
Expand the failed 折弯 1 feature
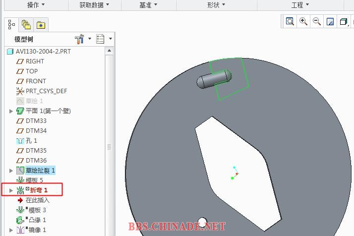(x=11, y=190)
